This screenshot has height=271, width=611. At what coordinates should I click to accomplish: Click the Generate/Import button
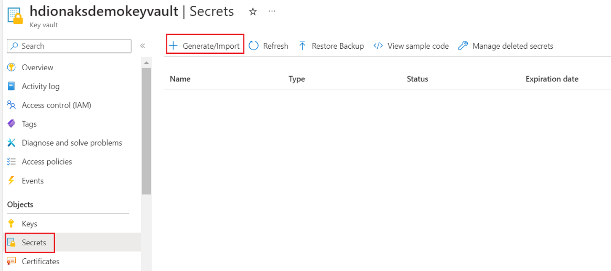tap(205, 46)
